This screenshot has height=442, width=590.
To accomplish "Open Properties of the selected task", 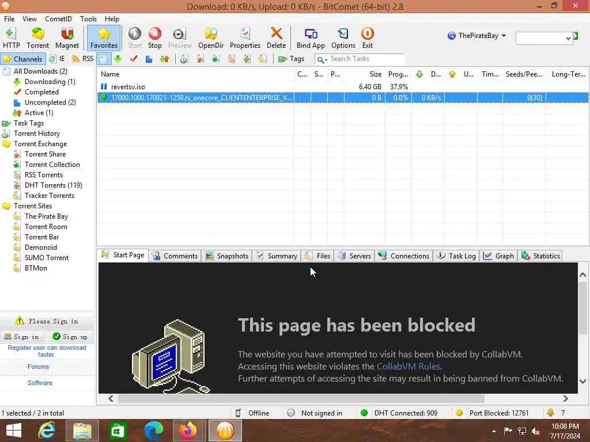I will 245,38.
